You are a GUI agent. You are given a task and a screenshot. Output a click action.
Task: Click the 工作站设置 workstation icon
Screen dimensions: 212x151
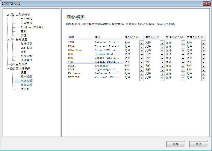pos(12,15)
